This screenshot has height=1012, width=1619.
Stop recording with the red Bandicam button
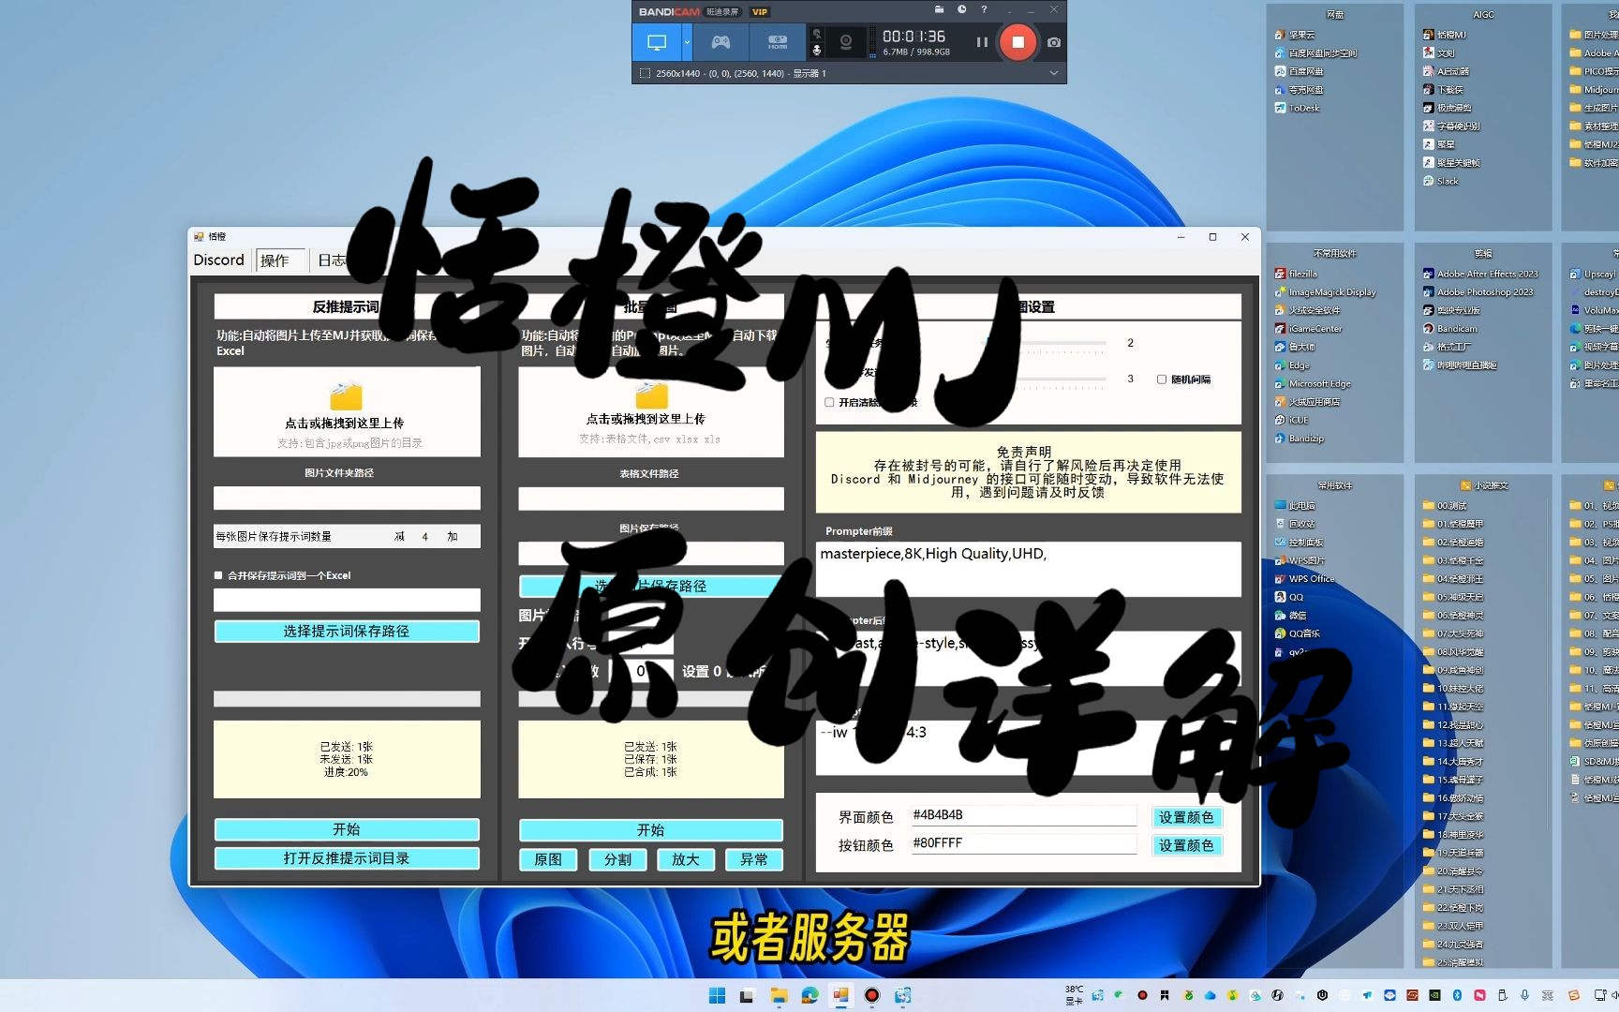pos(1017,42)
